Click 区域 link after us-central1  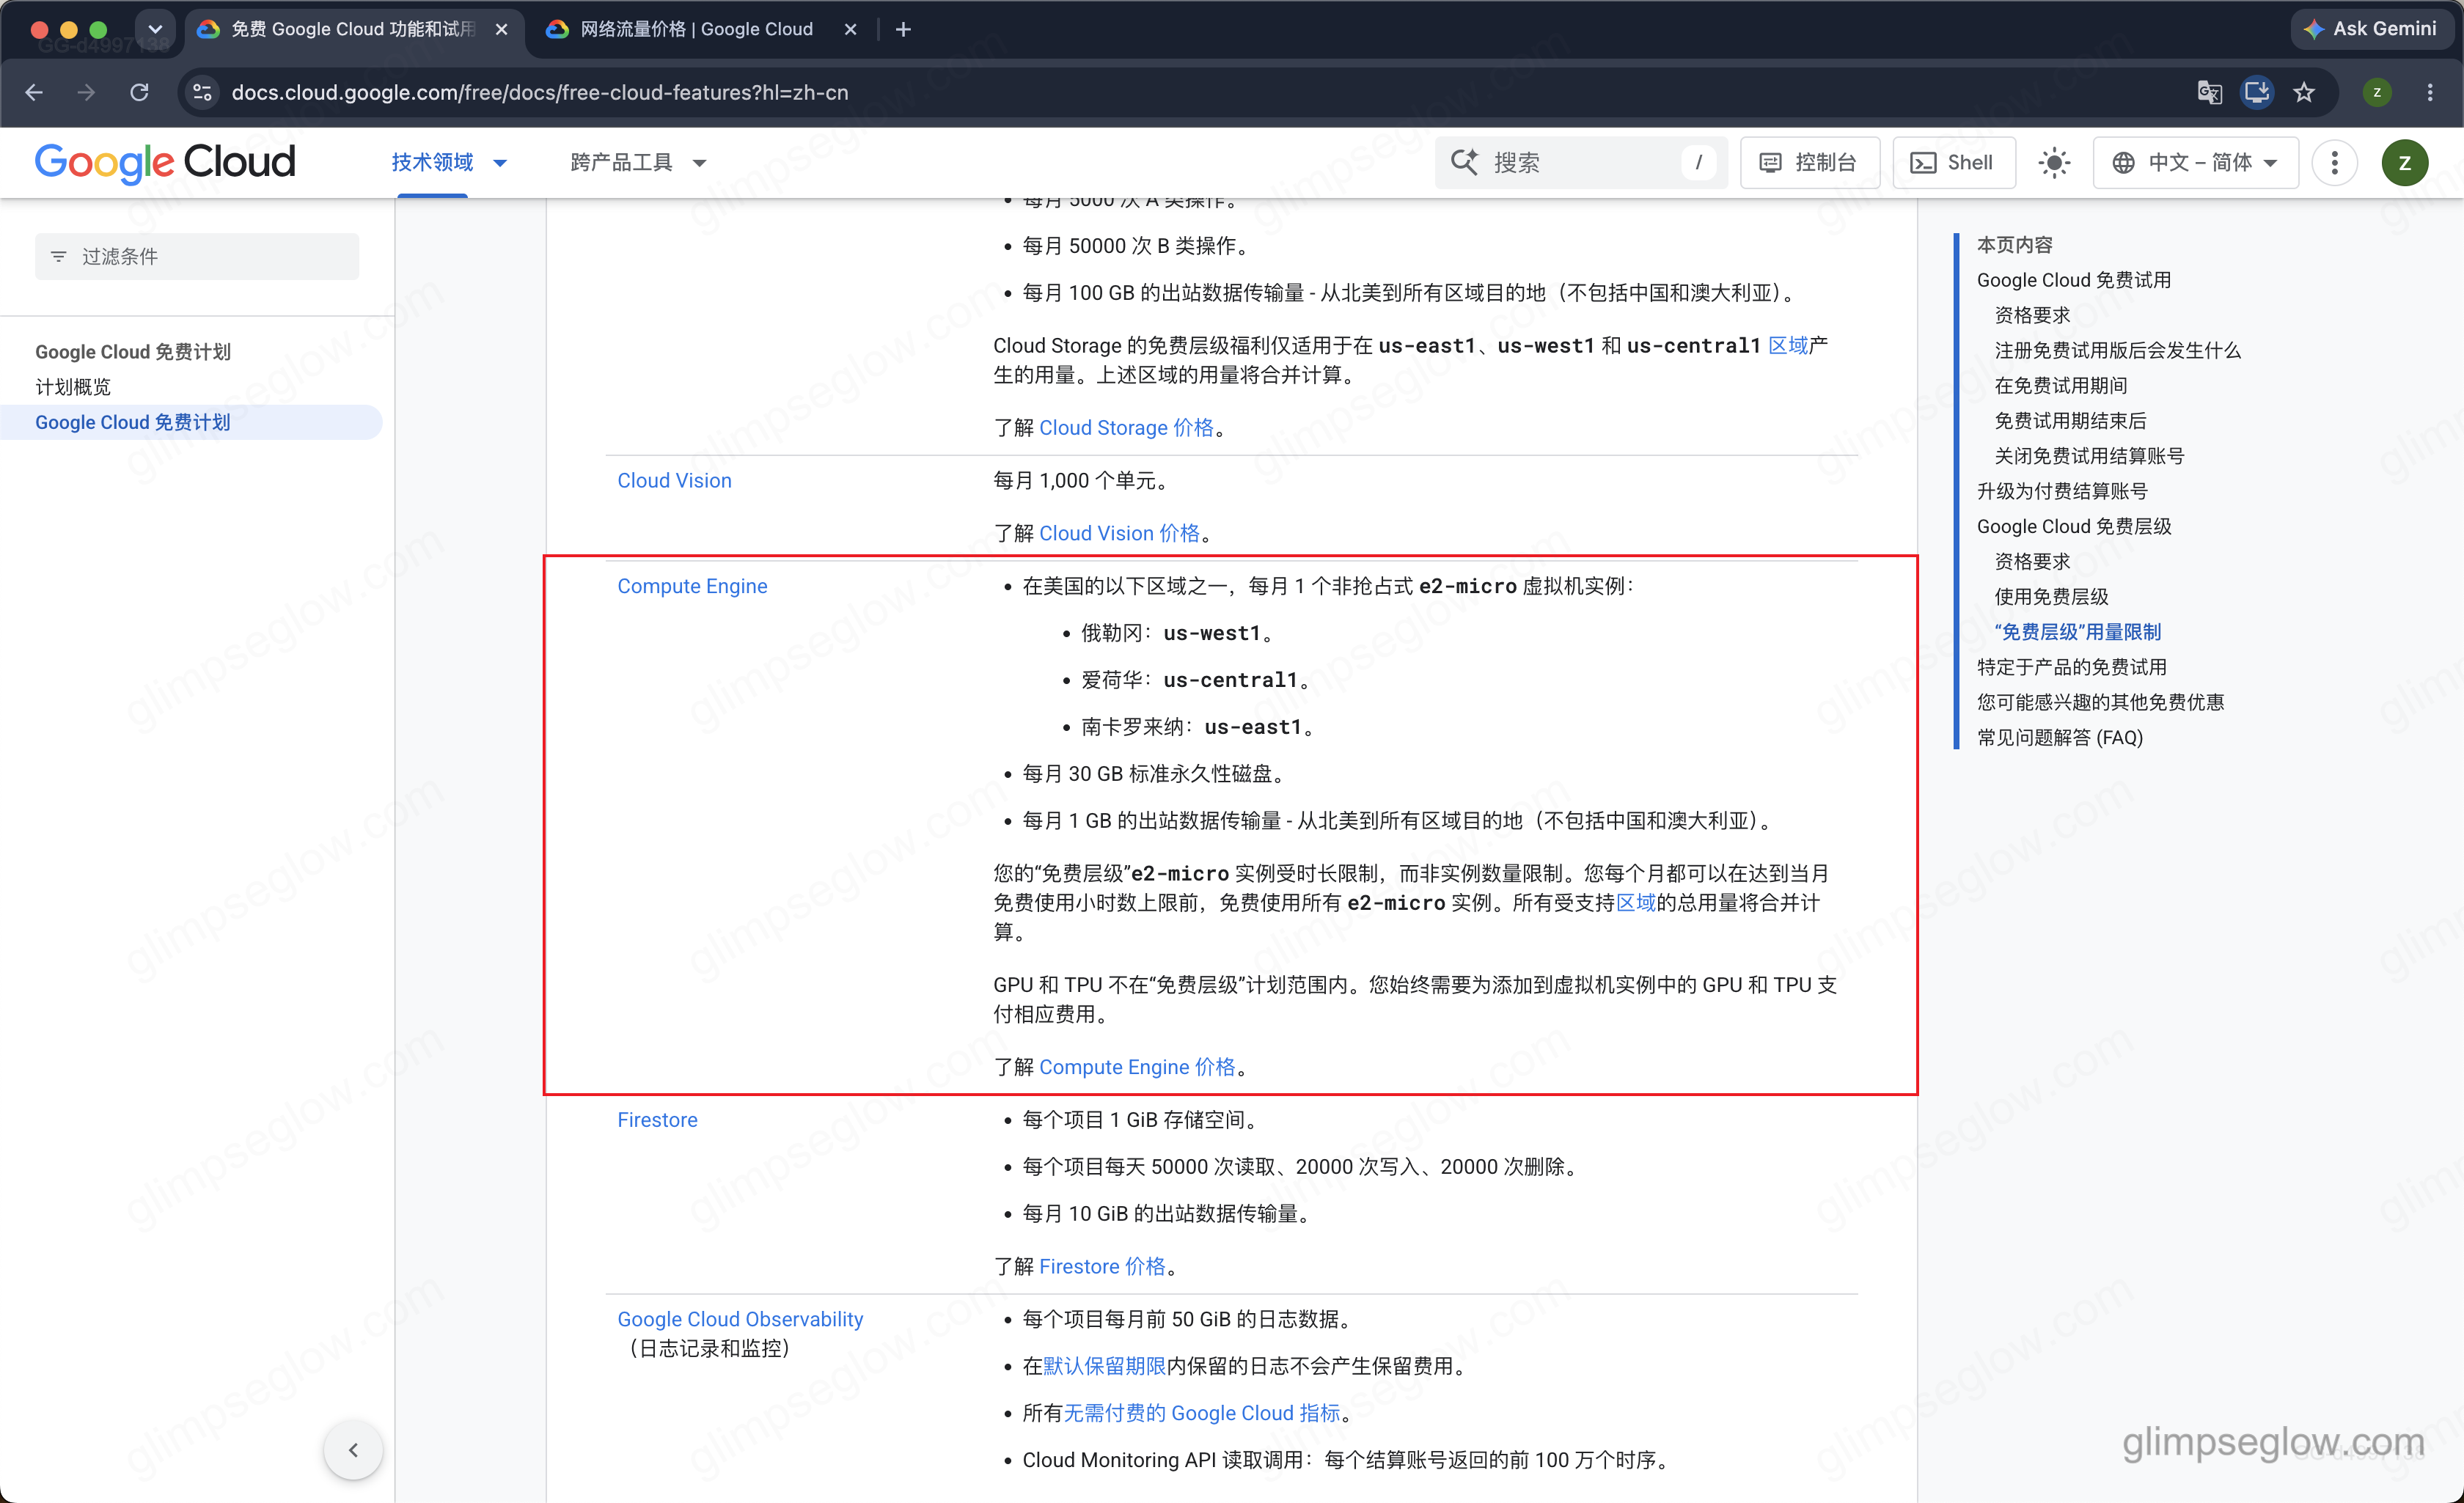[1788, 345]
